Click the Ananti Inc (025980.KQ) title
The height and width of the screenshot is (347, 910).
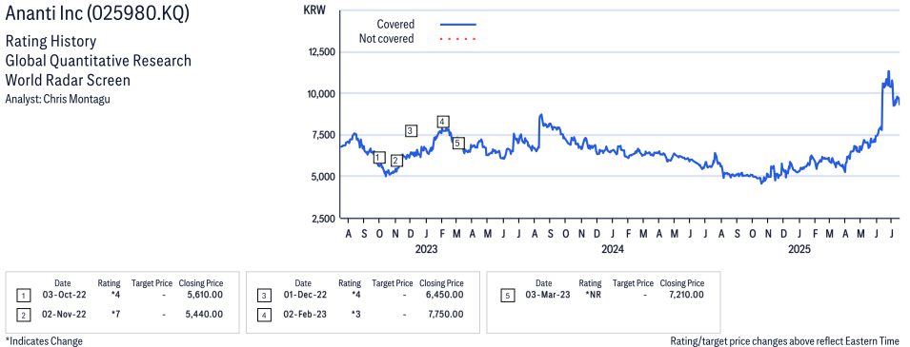[97, 14]
